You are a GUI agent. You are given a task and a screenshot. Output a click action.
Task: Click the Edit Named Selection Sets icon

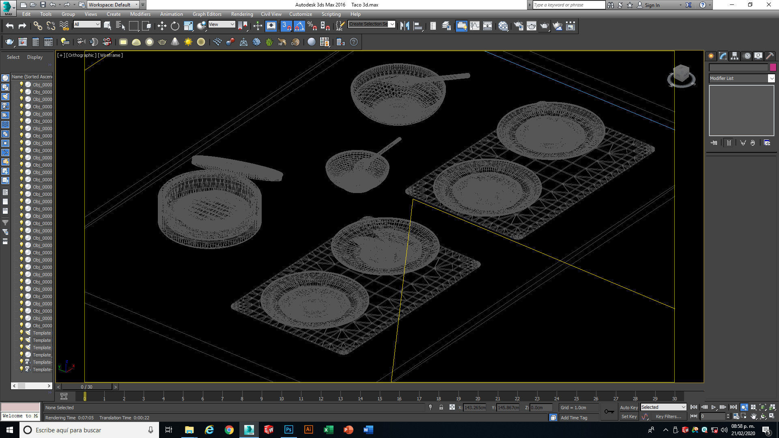click(340, 26)
